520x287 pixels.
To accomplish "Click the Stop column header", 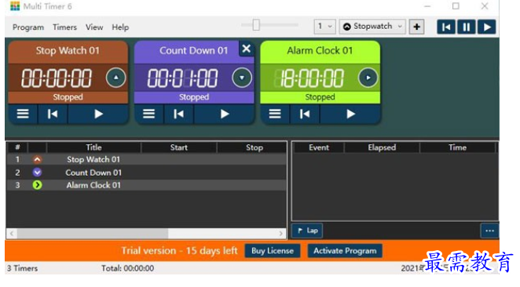I will coord(255,147).
